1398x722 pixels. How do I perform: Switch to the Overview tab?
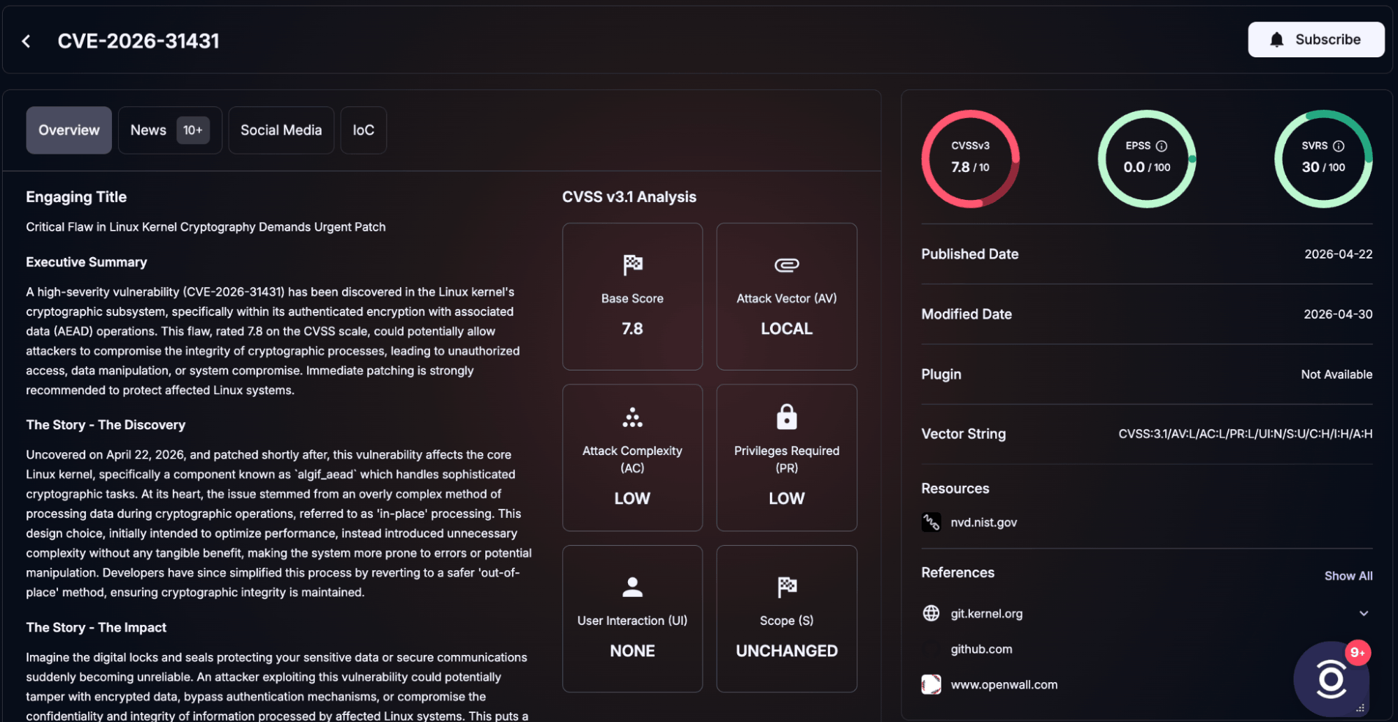tap(69, 130)
